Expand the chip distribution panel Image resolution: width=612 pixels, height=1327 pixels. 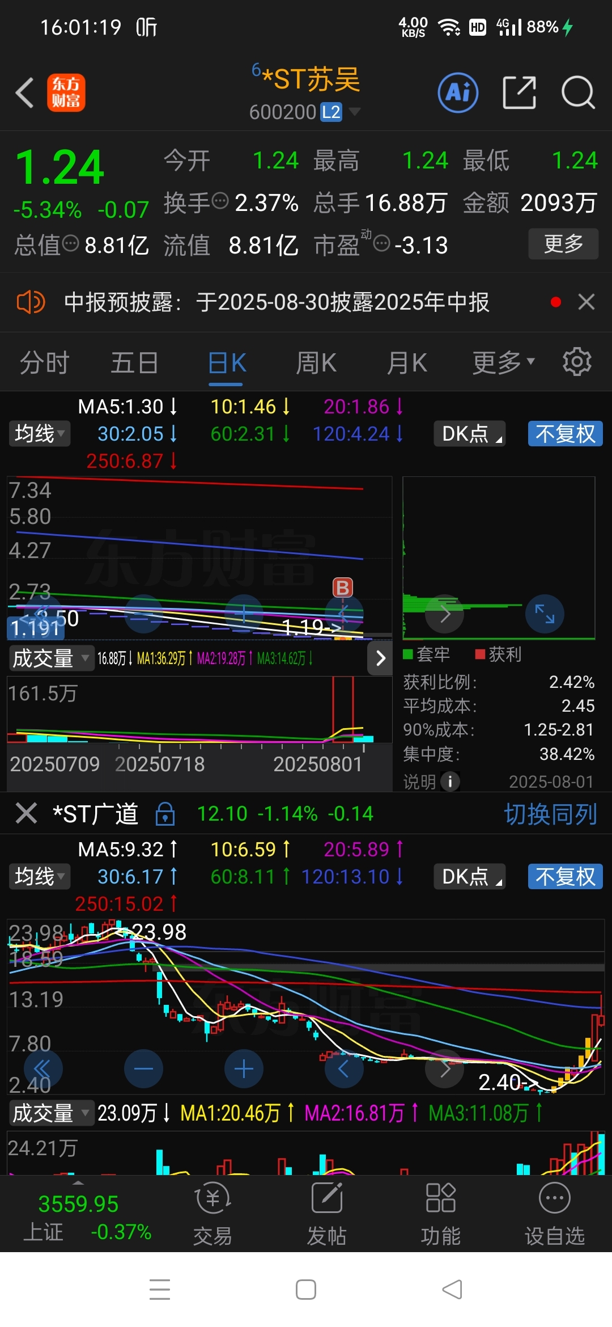coord(545,614)
